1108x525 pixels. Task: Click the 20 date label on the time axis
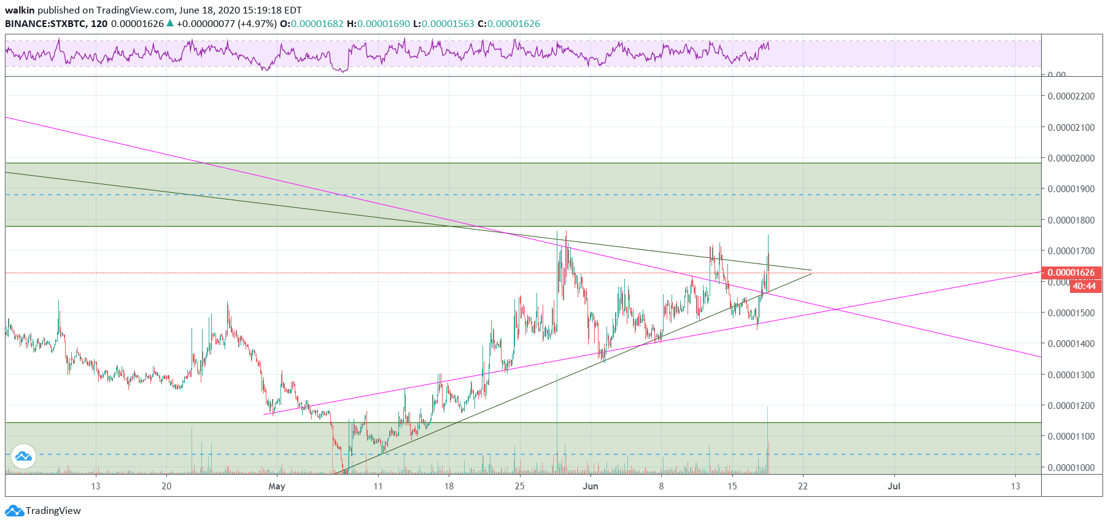166,486
